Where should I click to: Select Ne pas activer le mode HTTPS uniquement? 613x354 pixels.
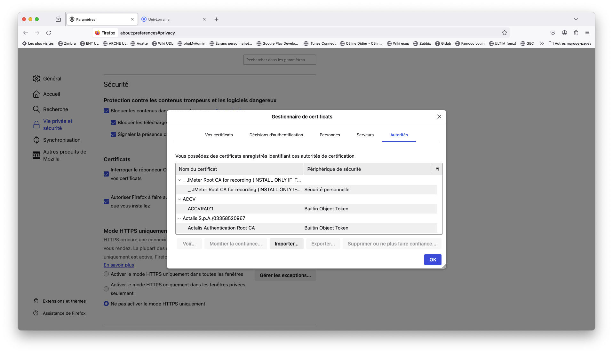click(106, 304)
